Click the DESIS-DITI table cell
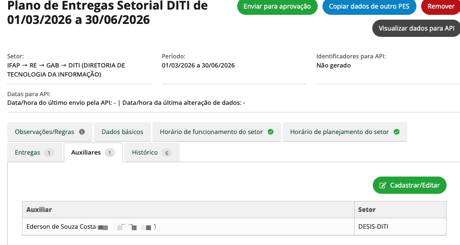The height and width of the screenshot is (245, 460). 373,227
